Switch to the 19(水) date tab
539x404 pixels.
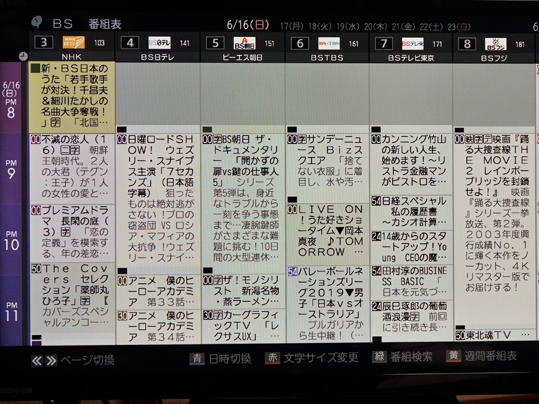[348, 25]
